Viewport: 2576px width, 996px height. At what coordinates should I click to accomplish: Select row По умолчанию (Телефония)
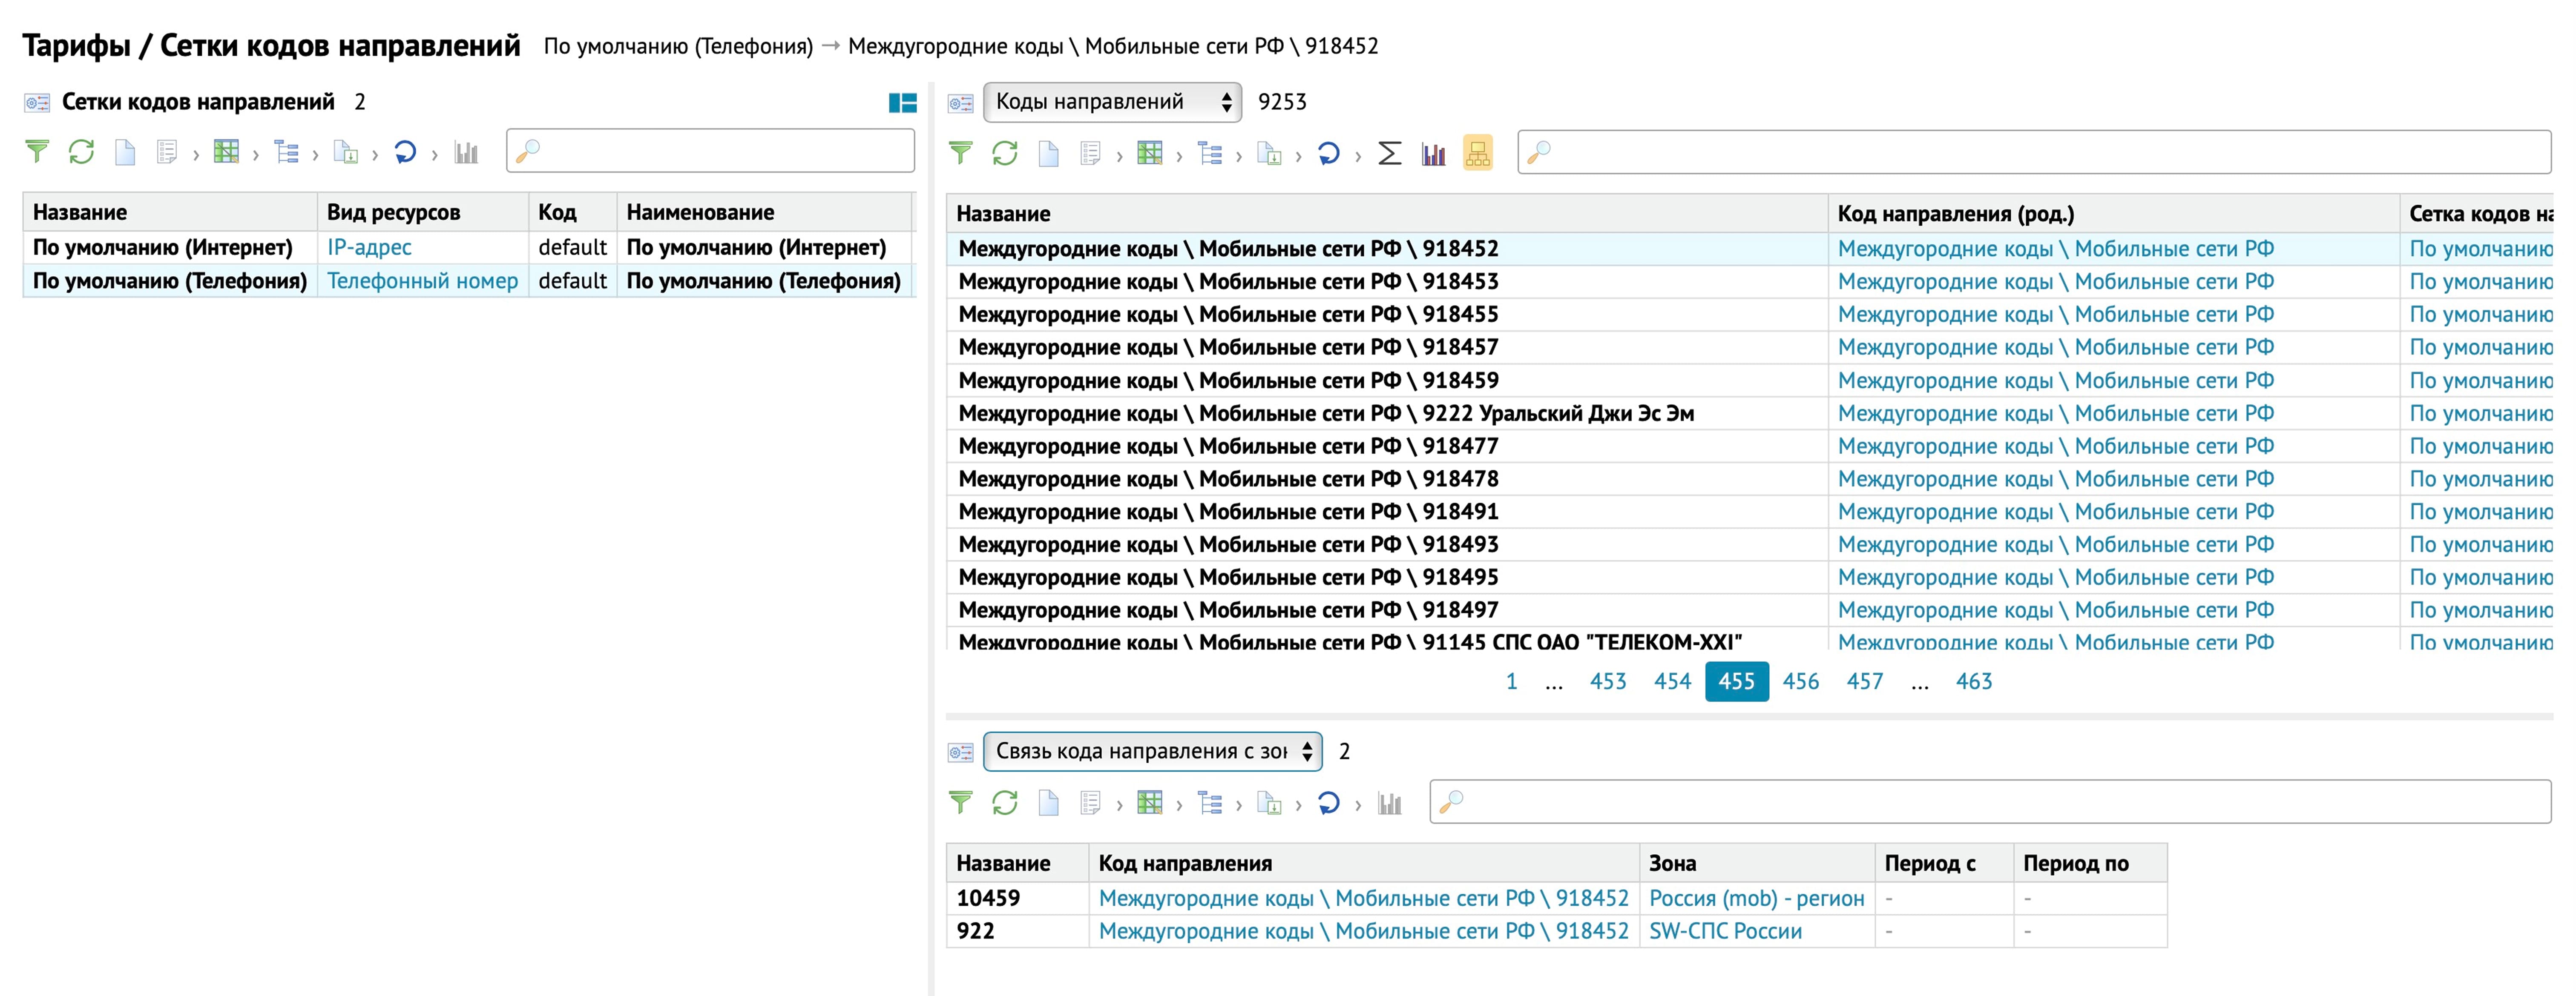click(468, 281)
